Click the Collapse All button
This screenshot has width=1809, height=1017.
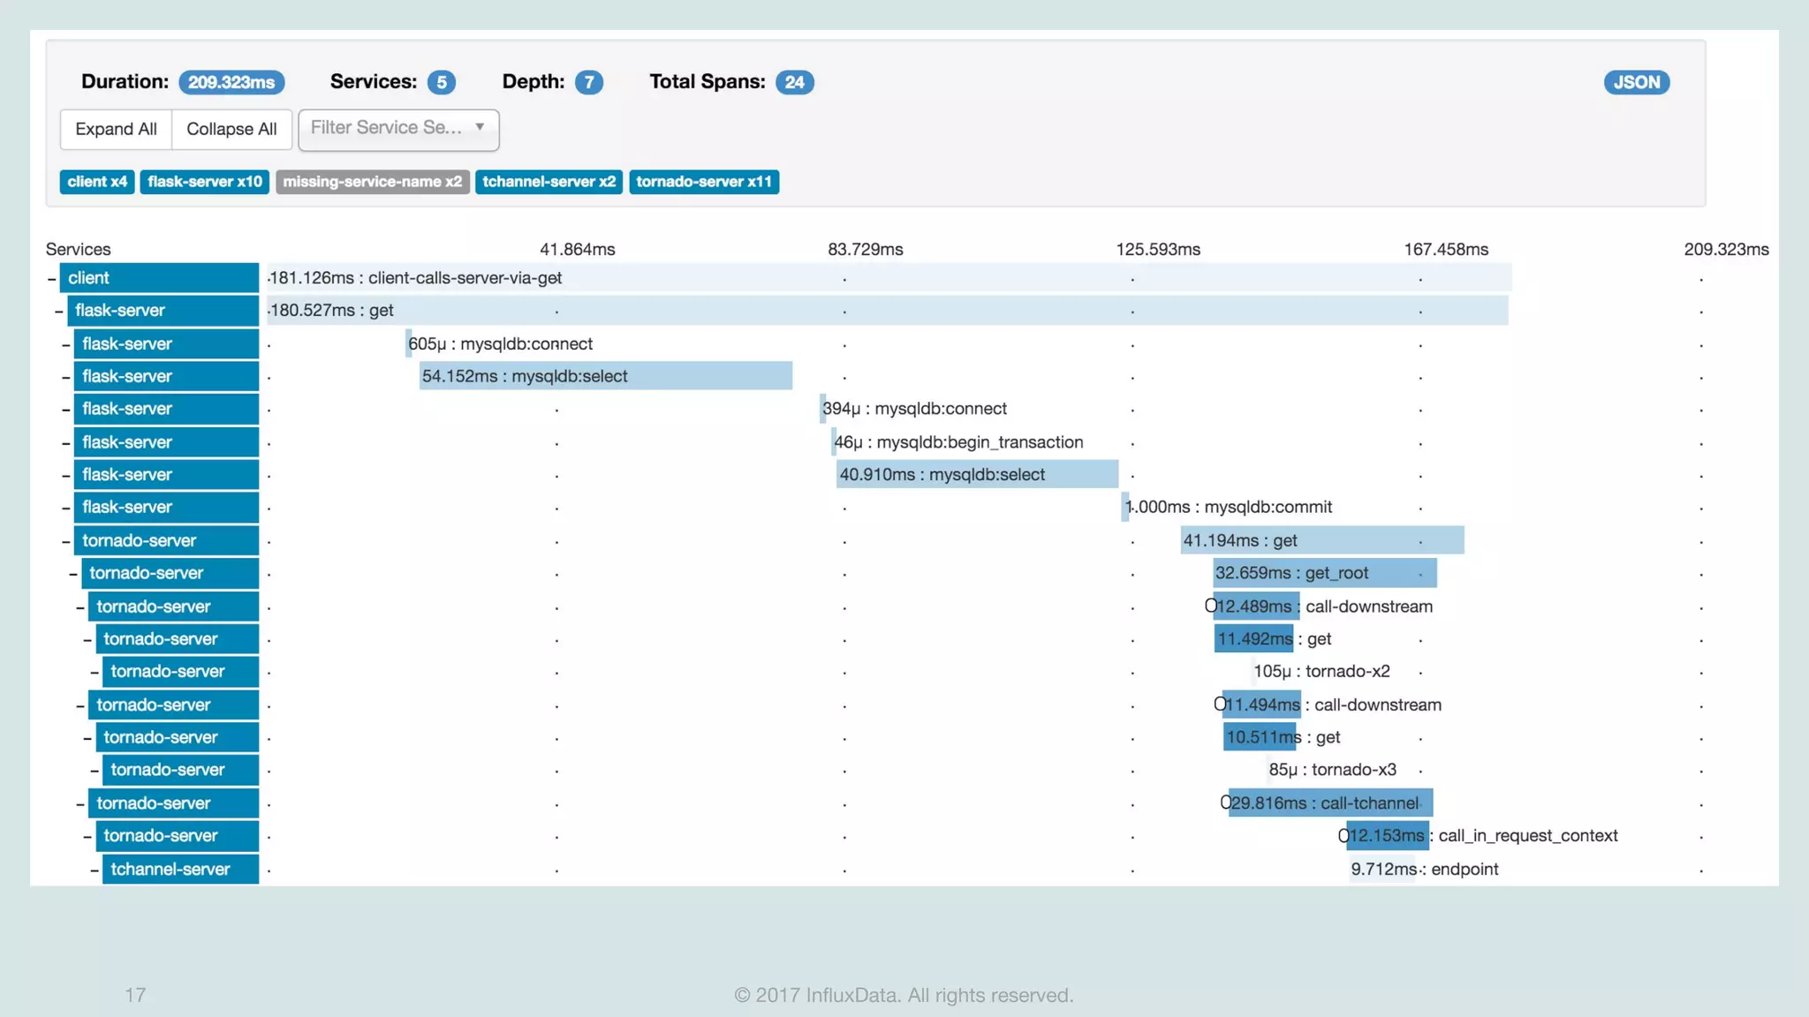tap(231, 129)
